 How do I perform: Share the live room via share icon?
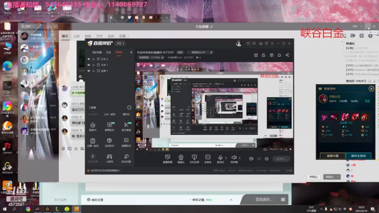pyautogui.click(x=287, y=55)
